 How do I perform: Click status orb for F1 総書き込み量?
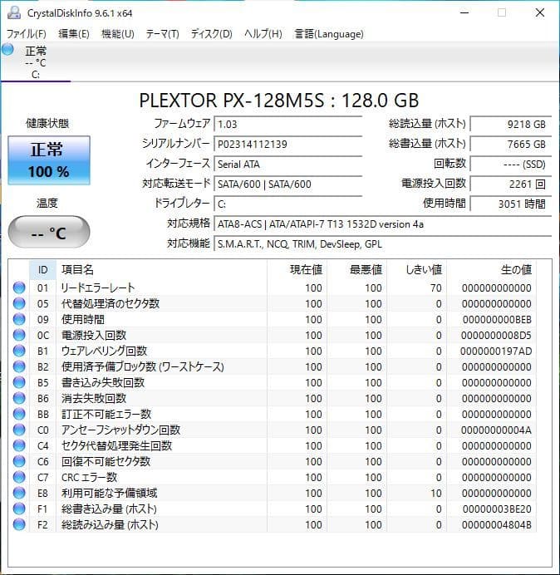point(19,509)
